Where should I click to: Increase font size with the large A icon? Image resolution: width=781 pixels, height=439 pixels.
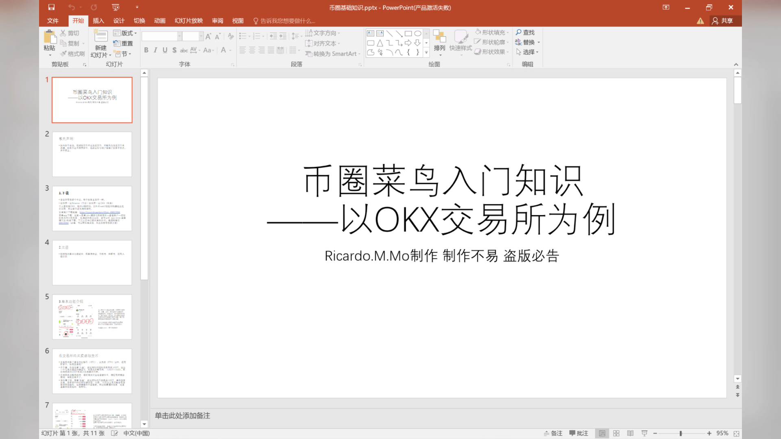click(x=208, y=37)
